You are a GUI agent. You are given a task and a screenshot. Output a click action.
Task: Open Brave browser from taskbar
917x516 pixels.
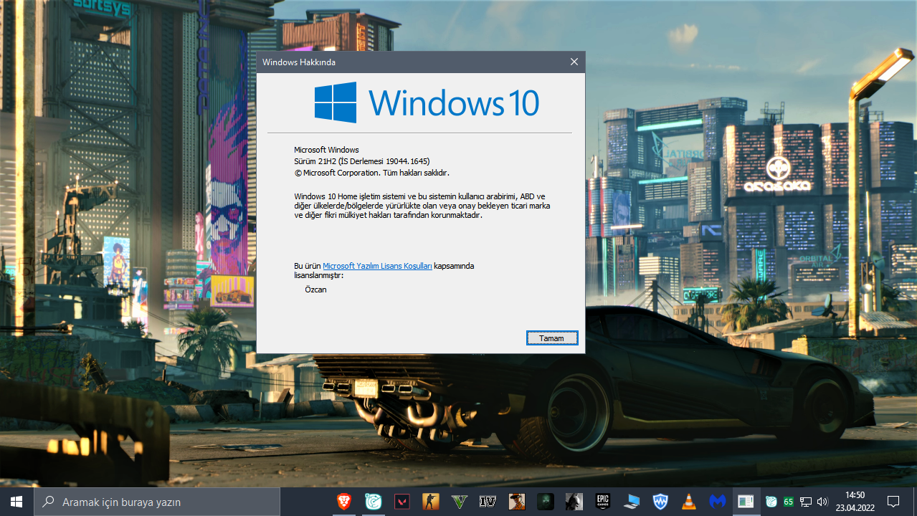click(345, 502)
